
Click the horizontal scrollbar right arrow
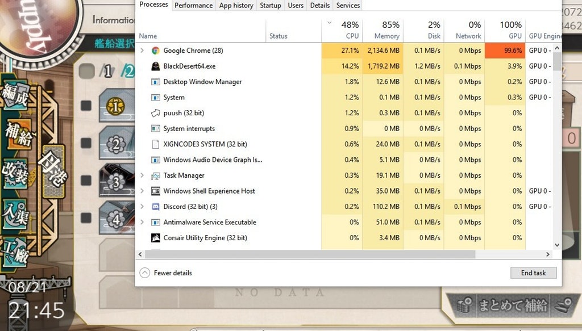548,254
